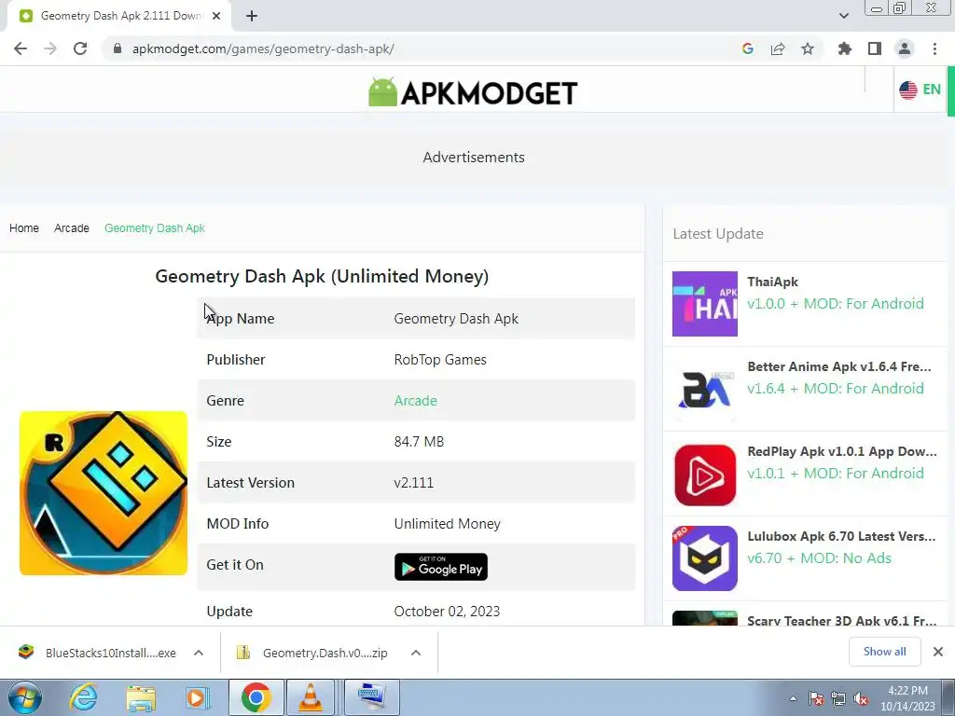Open Better Anime Apk v1.6.4 title
Screen dimensions: 955x716
coord(839,366)
